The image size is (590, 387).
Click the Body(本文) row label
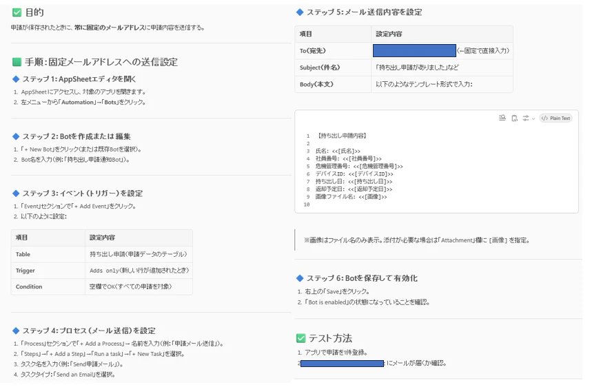tap(316, 84)
